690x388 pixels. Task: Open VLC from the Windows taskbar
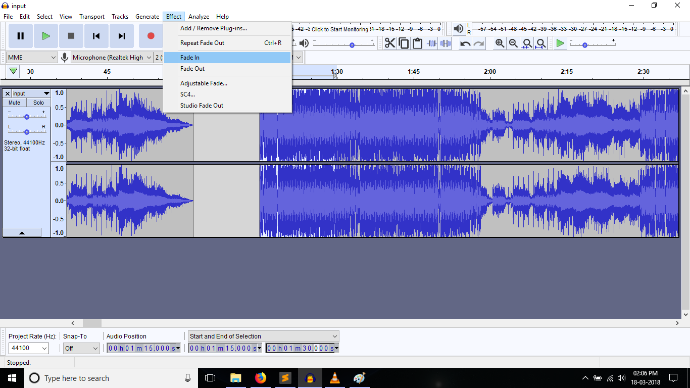pos(334,378)
